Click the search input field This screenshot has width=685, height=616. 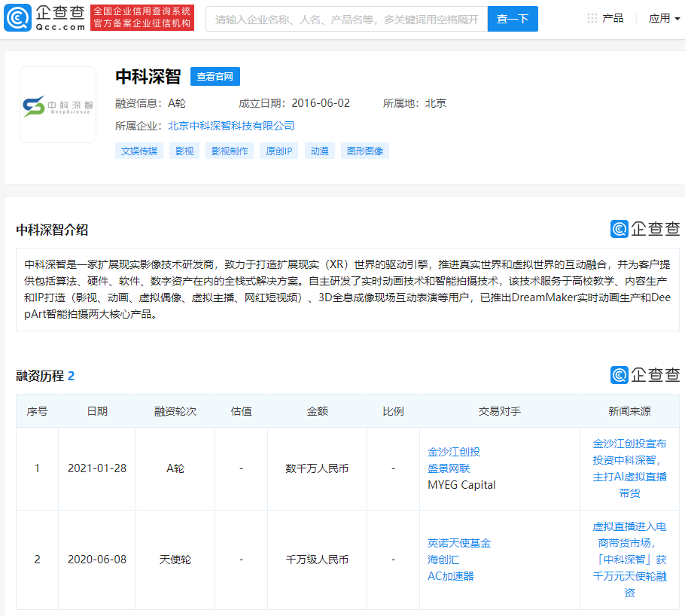[x=346, y=19]
